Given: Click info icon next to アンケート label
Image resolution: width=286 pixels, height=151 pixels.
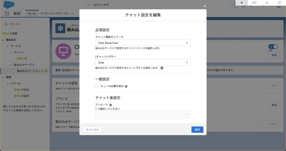Looking at the screenshot, I should (111, 105).
